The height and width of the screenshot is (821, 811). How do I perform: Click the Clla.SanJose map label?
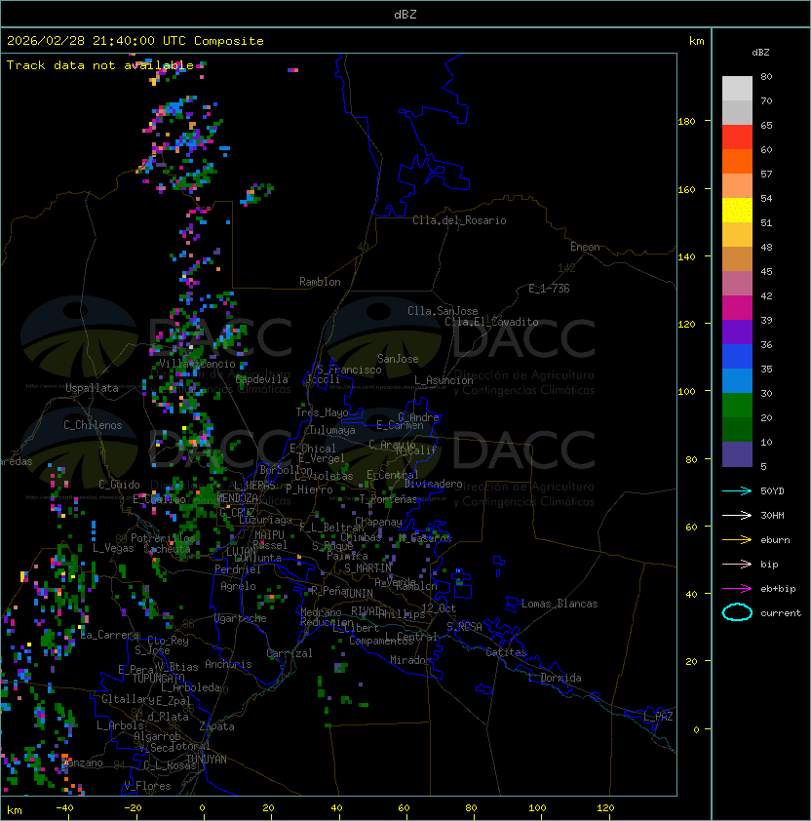[443, 311]
